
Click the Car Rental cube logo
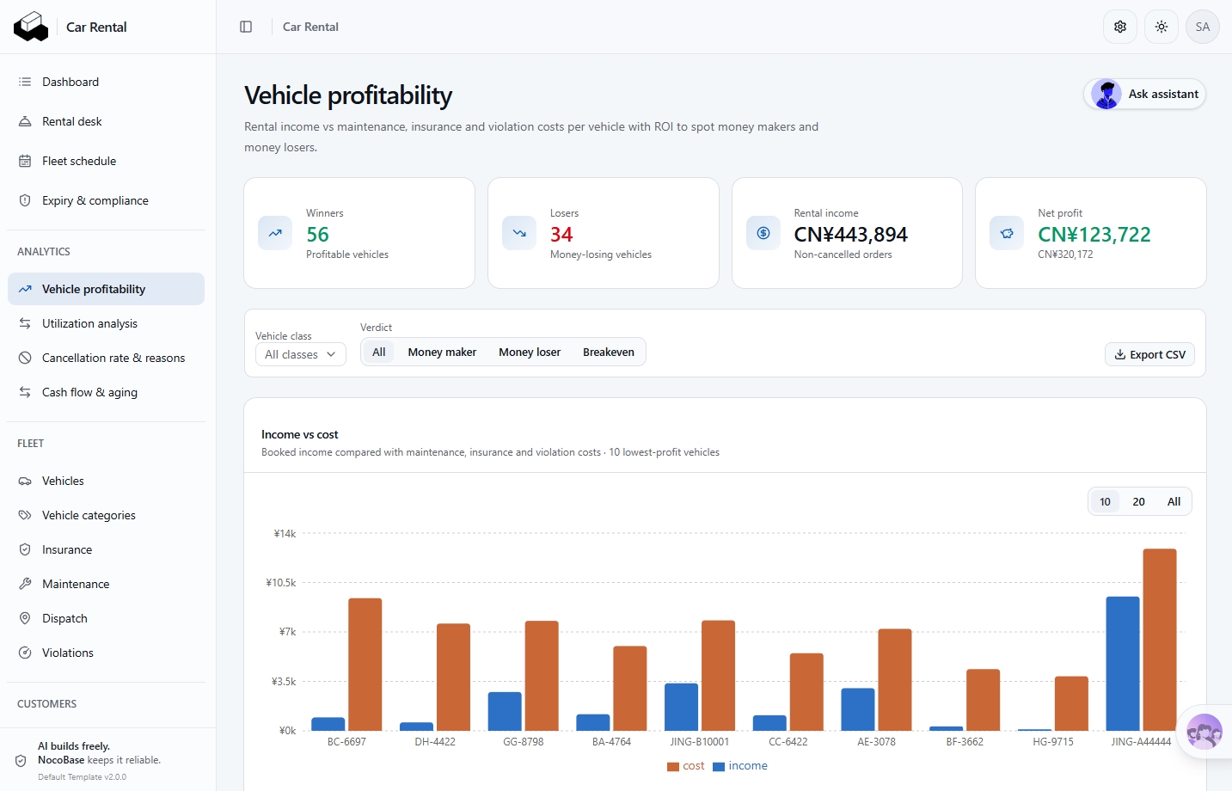click(31, 27)
